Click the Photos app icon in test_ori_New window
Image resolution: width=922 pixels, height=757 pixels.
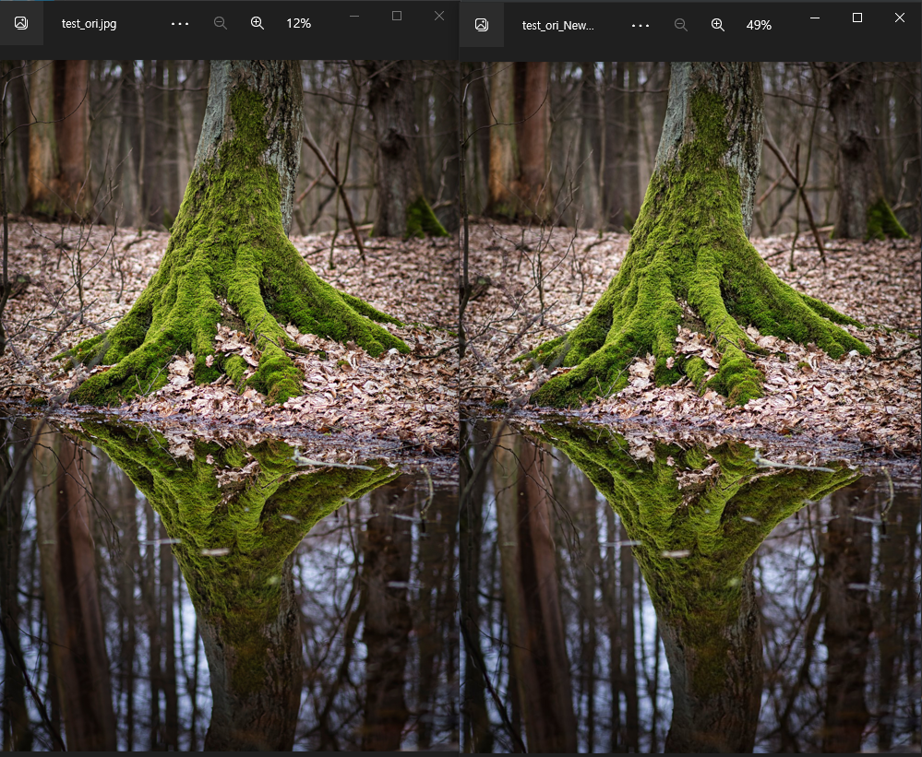482,25
